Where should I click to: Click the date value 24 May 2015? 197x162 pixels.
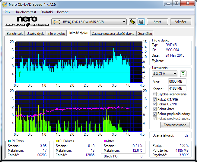coord(175,55)
